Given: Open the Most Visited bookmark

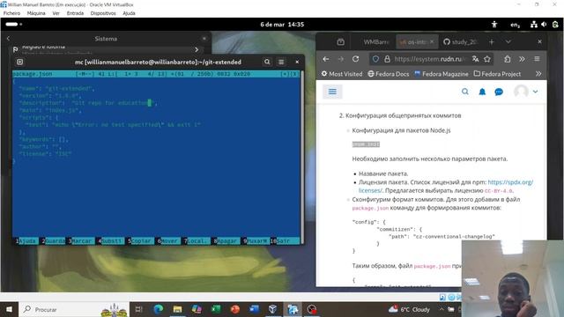Looking at the screenshot, I should pos(342,74).
